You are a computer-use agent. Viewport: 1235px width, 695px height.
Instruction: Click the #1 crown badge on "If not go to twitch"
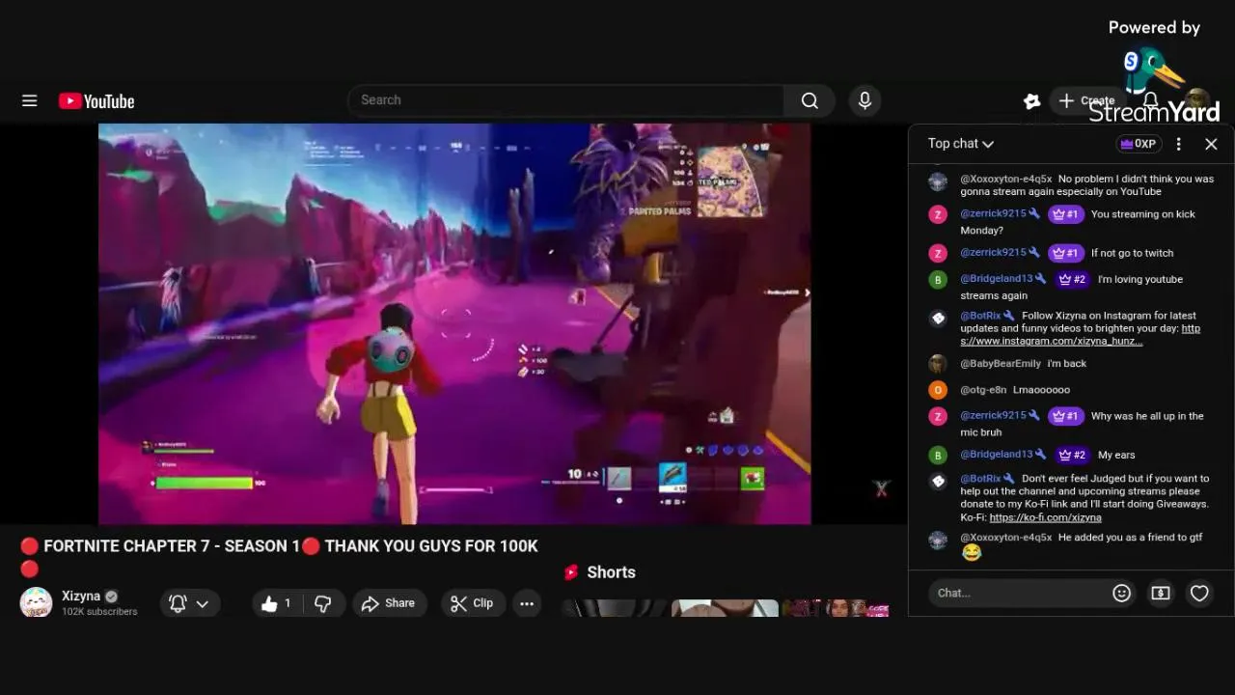(1065, 253)
